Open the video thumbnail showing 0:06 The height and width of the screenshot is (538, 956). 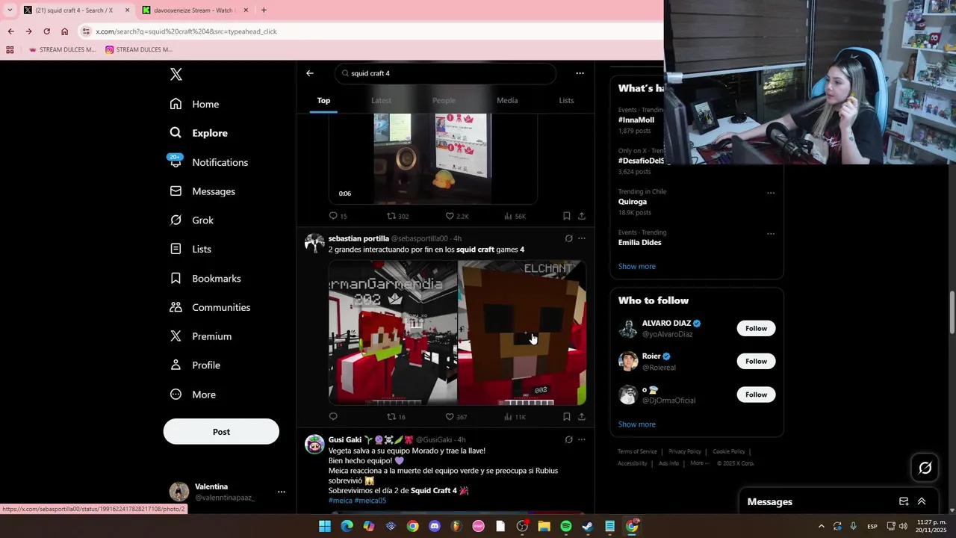click(x=432, y=158)
